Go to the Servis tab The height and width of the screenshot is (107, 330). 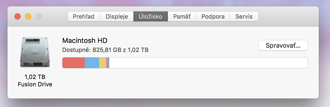pyautogui.click(x=244, y=16)
